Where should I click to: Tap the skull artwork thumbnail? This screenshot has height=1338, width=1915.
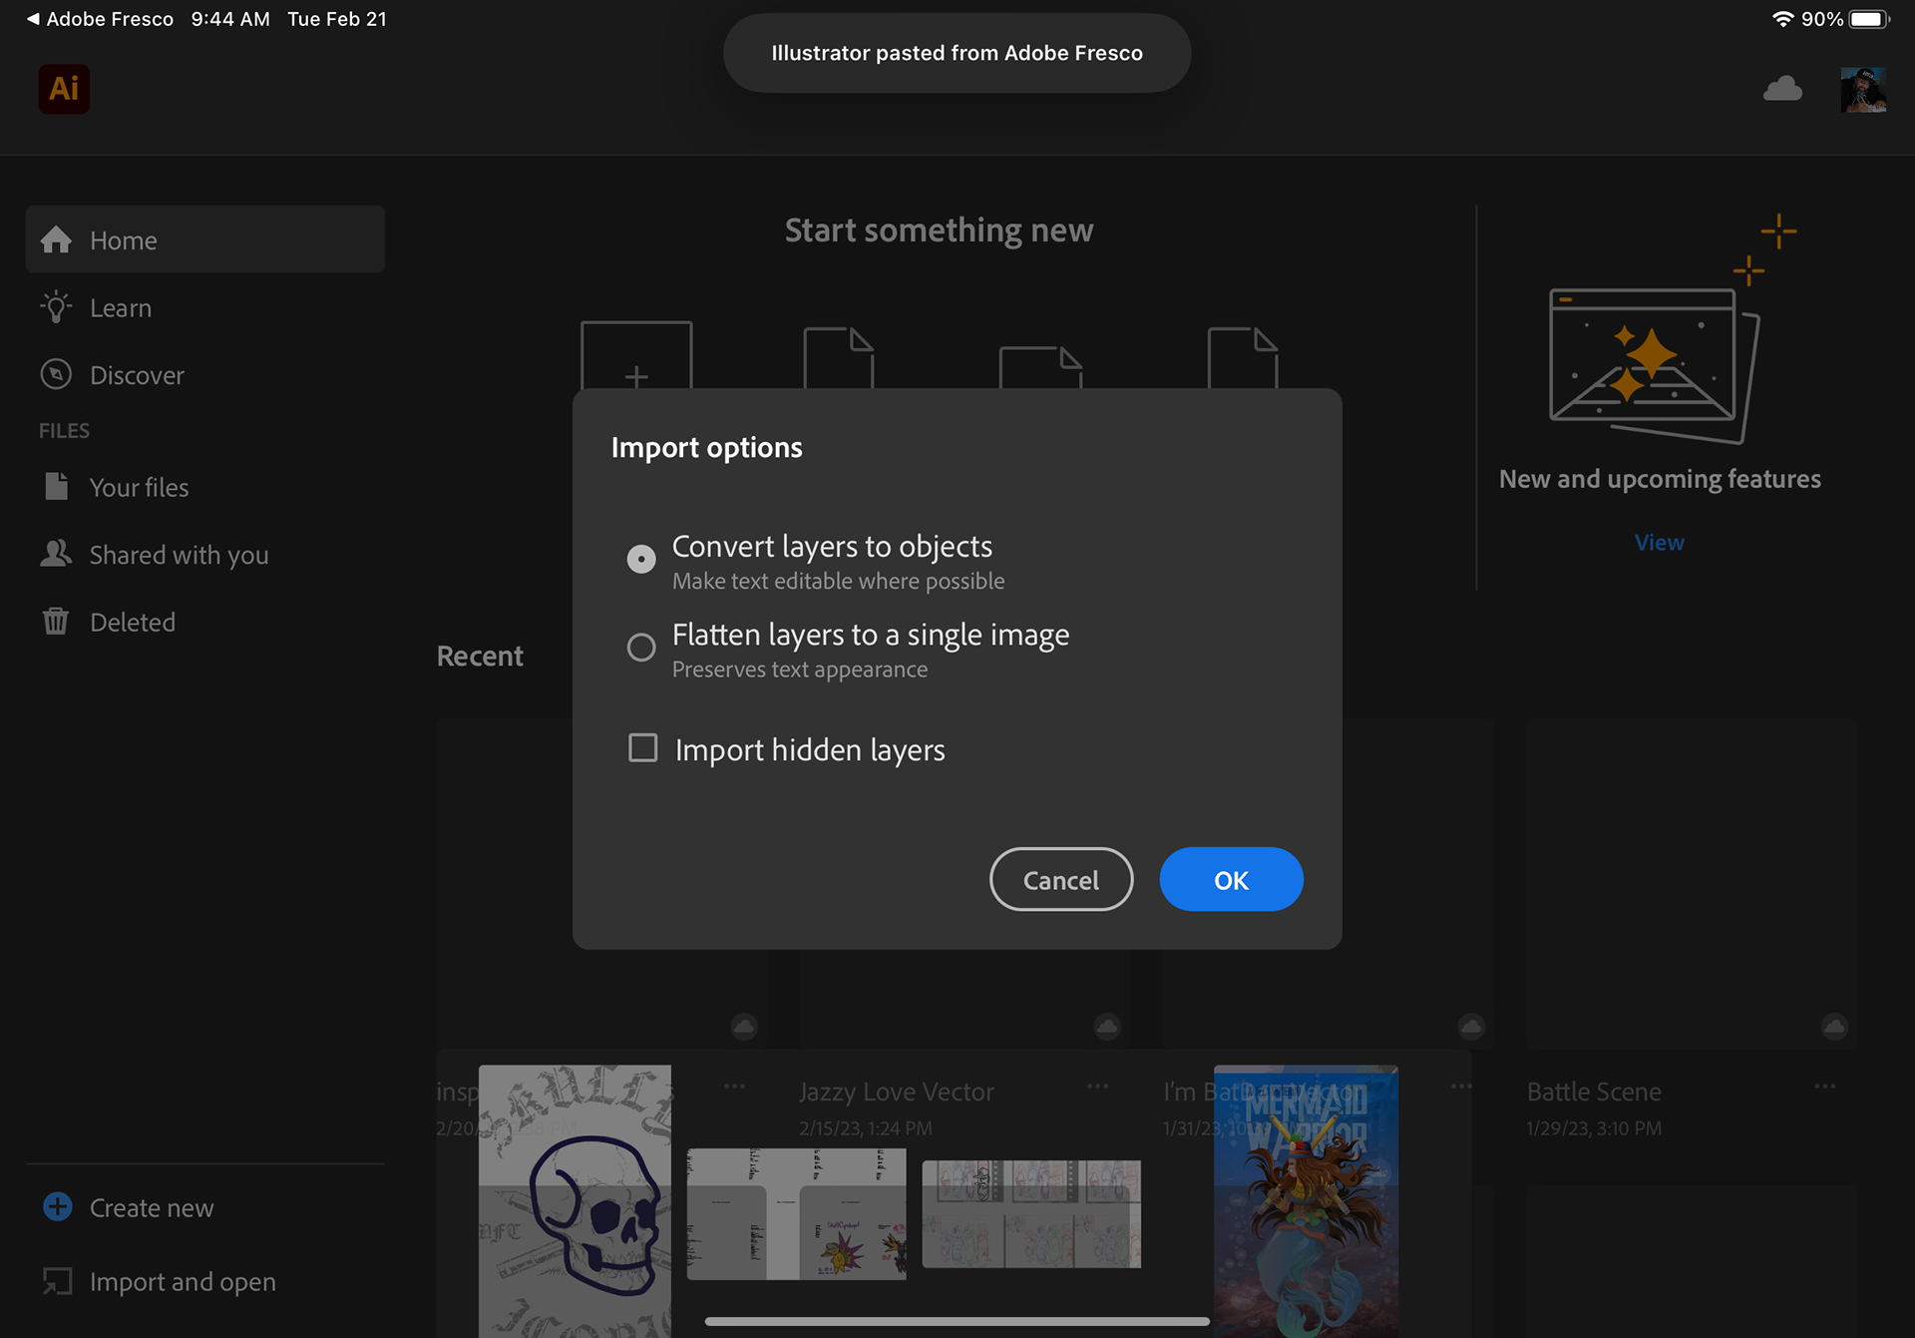tap(574, 1200)
